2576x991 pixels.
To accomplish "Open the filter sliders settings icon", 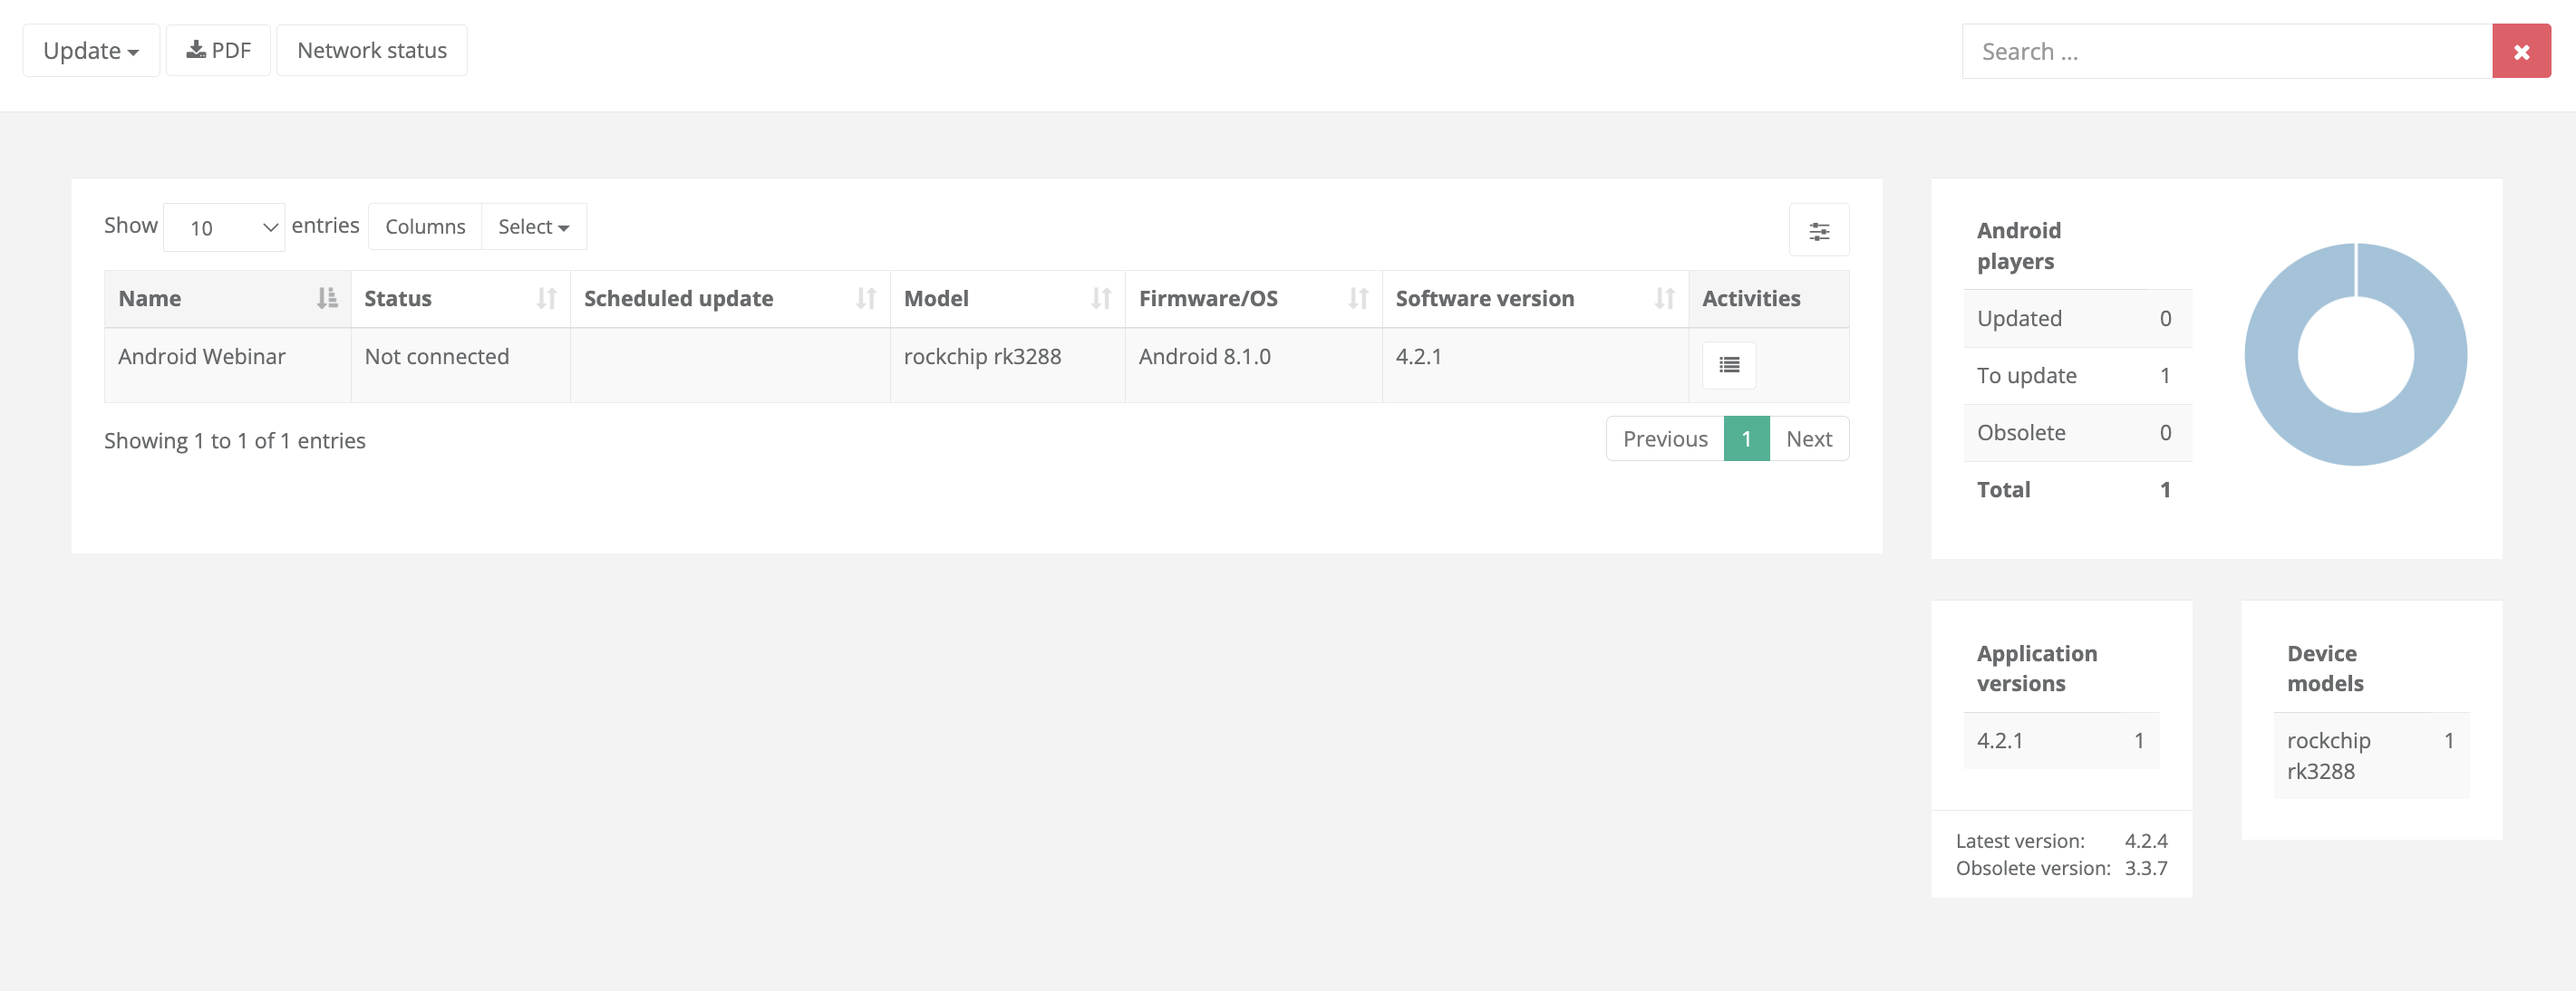I will click(1818, 231).
